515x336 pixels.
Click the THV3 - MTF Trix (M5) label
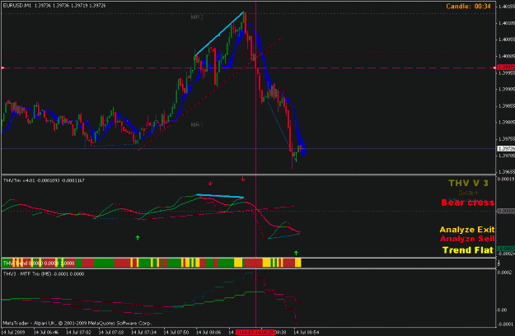(x=44, y=274)
